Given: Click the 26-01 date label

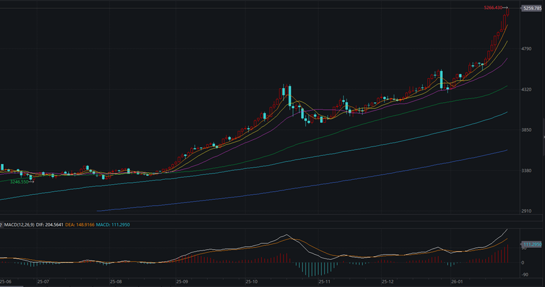Looking at the screenshot, I should pyautogui.click(x=457, y=282).
